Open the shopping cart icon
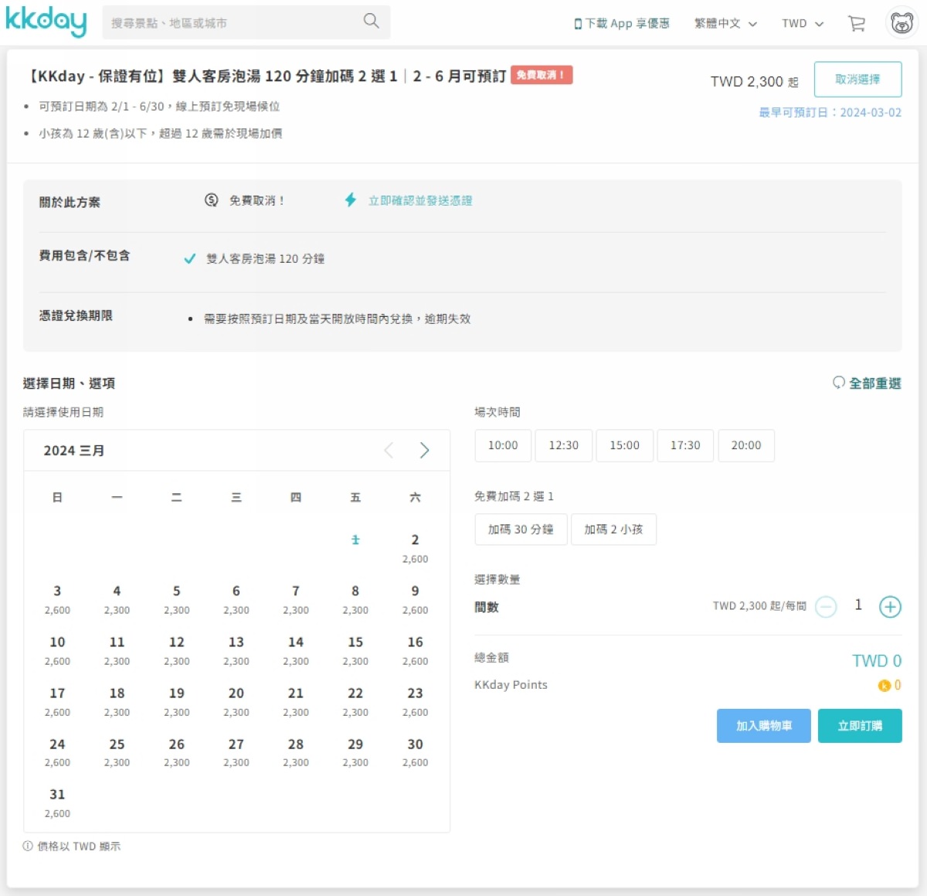Viewport: 927px width, 896px height. point(857,24)
